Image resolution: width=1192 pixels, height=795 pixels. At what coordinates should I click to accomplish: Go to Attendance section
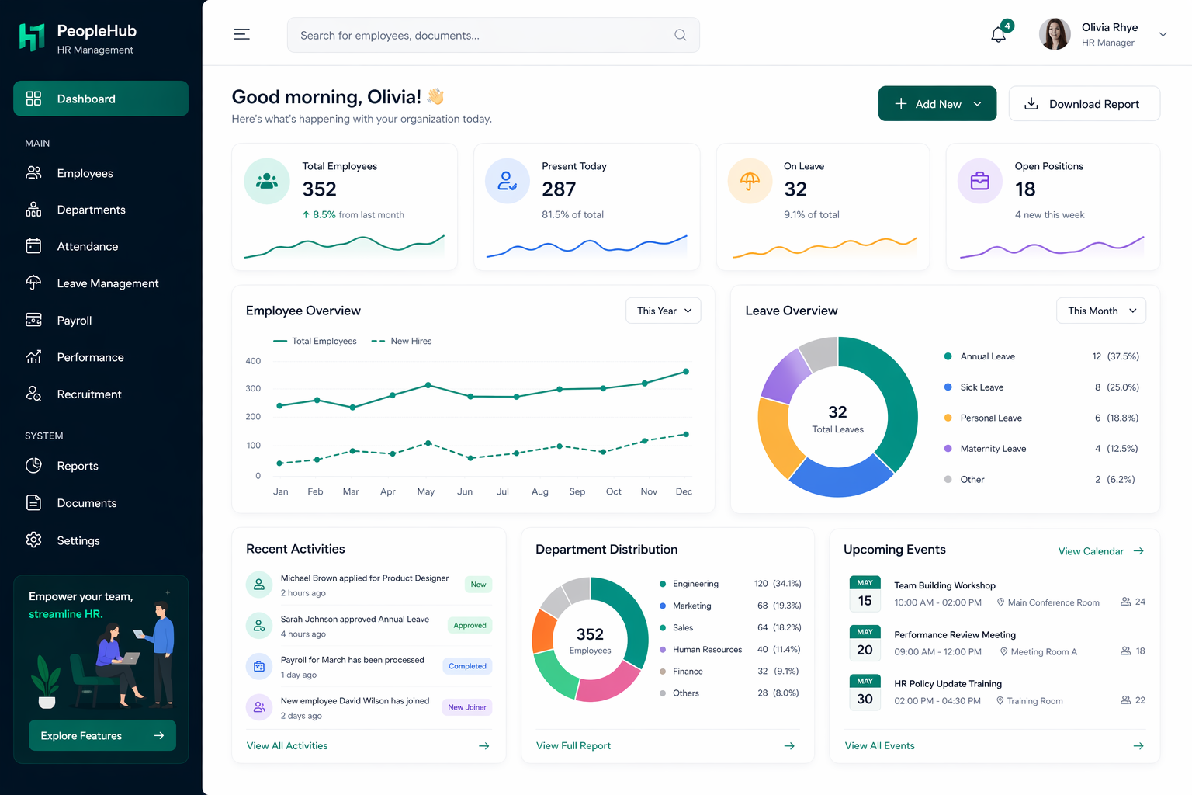coord(101,246)
